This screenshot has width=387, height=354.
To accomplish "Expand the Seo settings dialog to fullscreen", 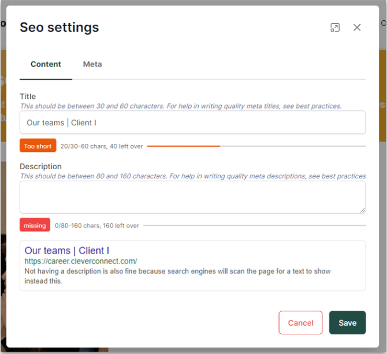I will pyautogui.click(x=335, y=28).
